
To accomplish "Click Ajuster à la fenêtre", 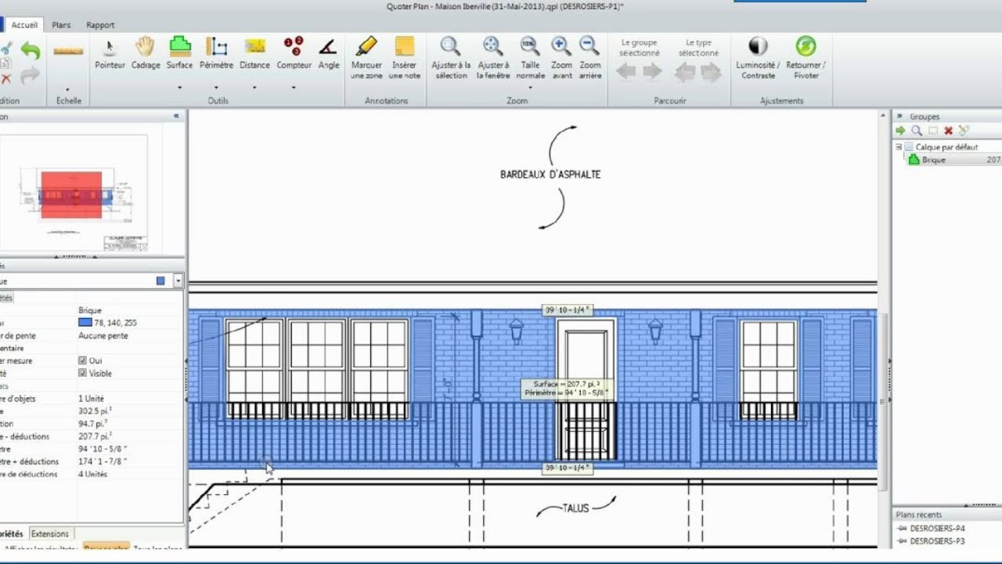I will coord(493,57).
